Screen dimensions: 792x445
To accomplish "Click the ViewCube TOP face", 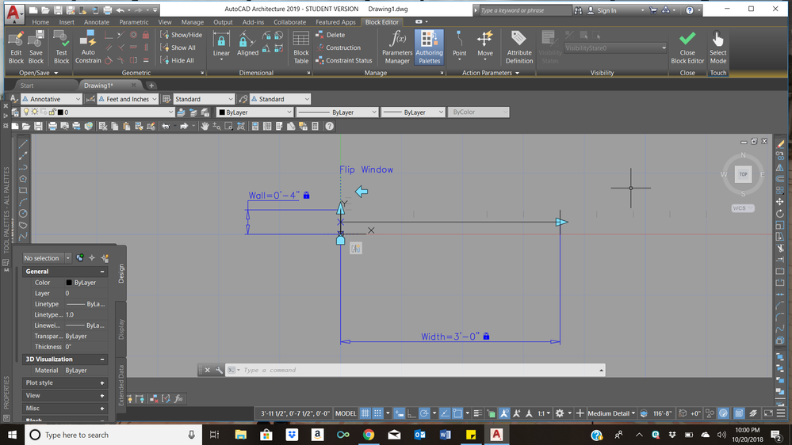I will 743,174.
